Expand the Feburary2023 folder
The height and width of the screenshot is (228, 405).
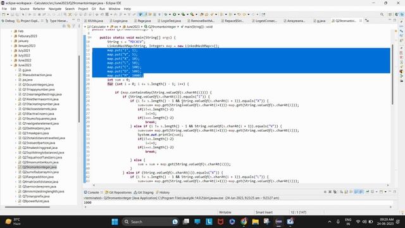[x=11, y=36]
